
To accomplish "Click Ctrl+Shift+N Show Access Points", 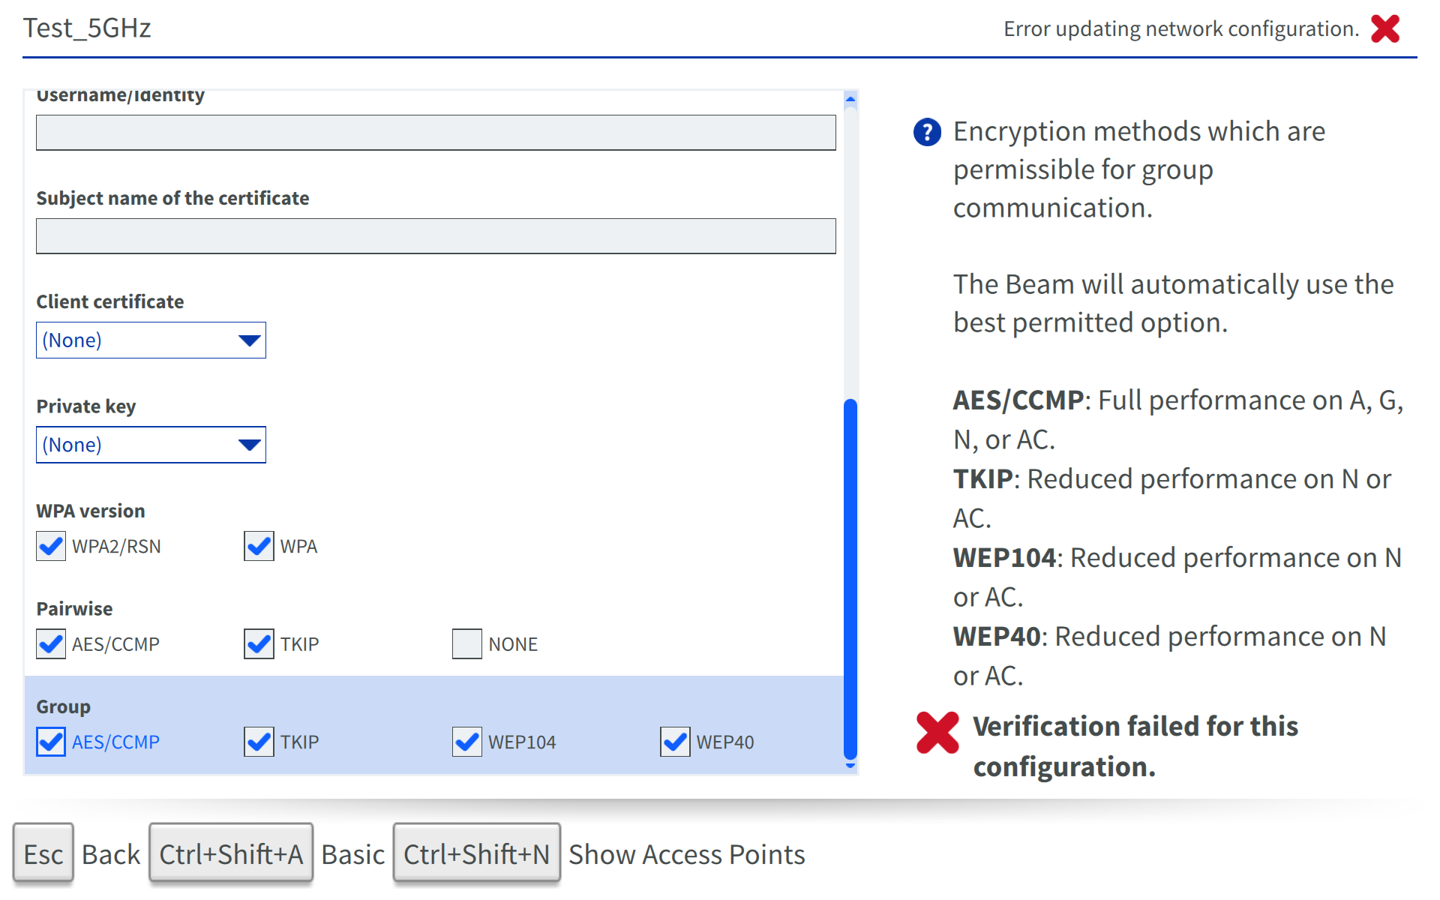I will [476, 853].
